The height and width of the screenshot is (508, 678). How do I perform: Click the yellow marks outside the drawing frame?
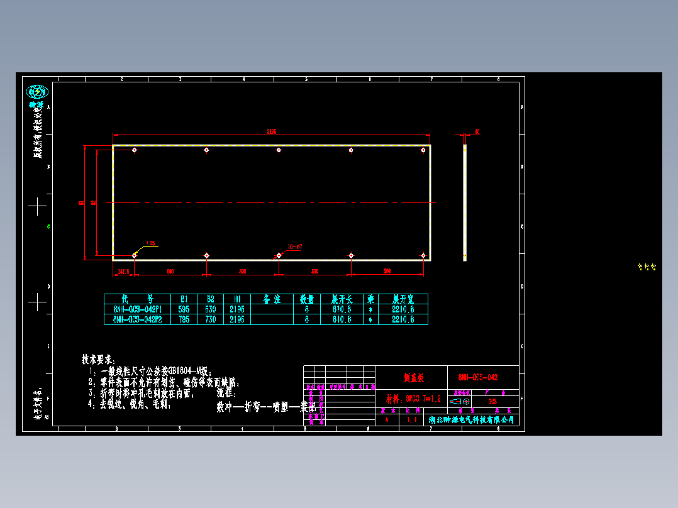[647, 267]
